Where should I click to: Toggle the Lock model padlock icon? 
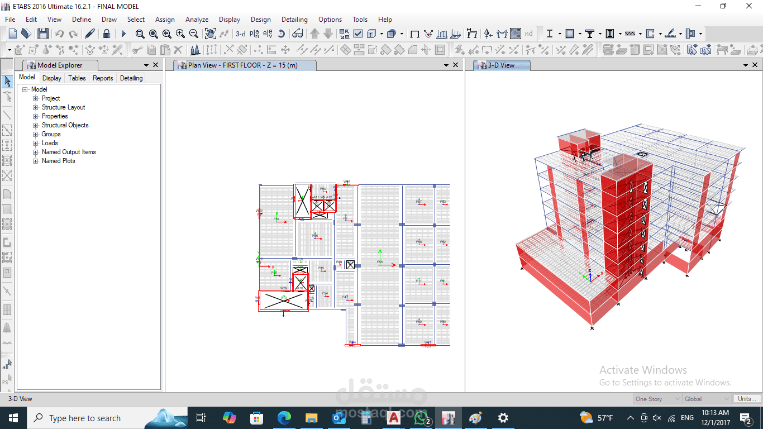click(x=106, y=34)
